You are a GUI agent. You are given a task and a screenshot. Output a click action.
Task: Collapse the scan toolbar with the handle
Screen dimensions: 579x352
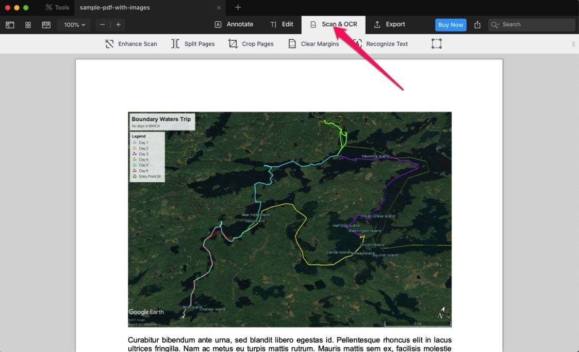tap(572, 44)
